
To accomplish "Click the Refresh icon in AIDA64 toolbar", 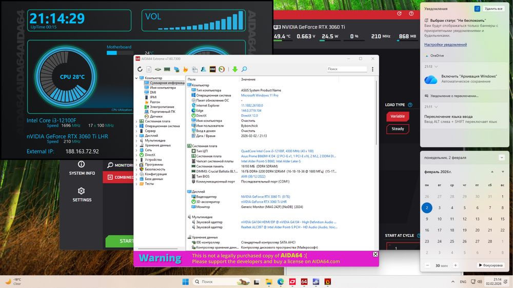I will coord(140,69).
